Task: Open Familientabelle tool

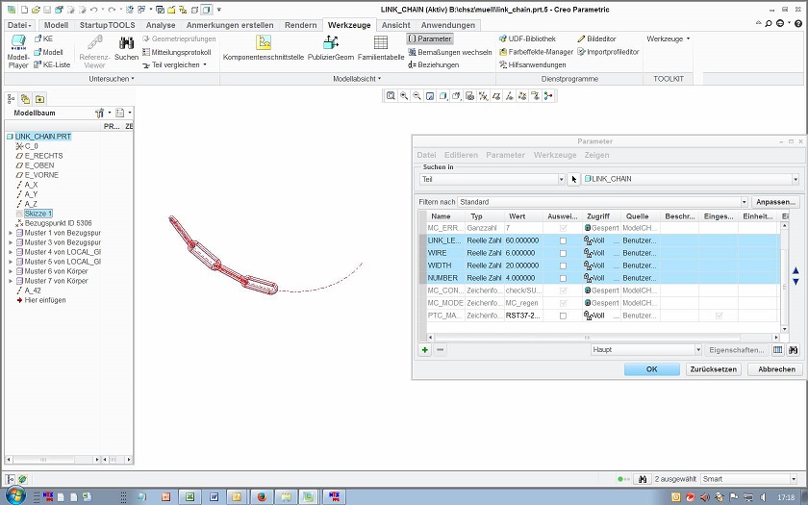Action: (381, 48)
